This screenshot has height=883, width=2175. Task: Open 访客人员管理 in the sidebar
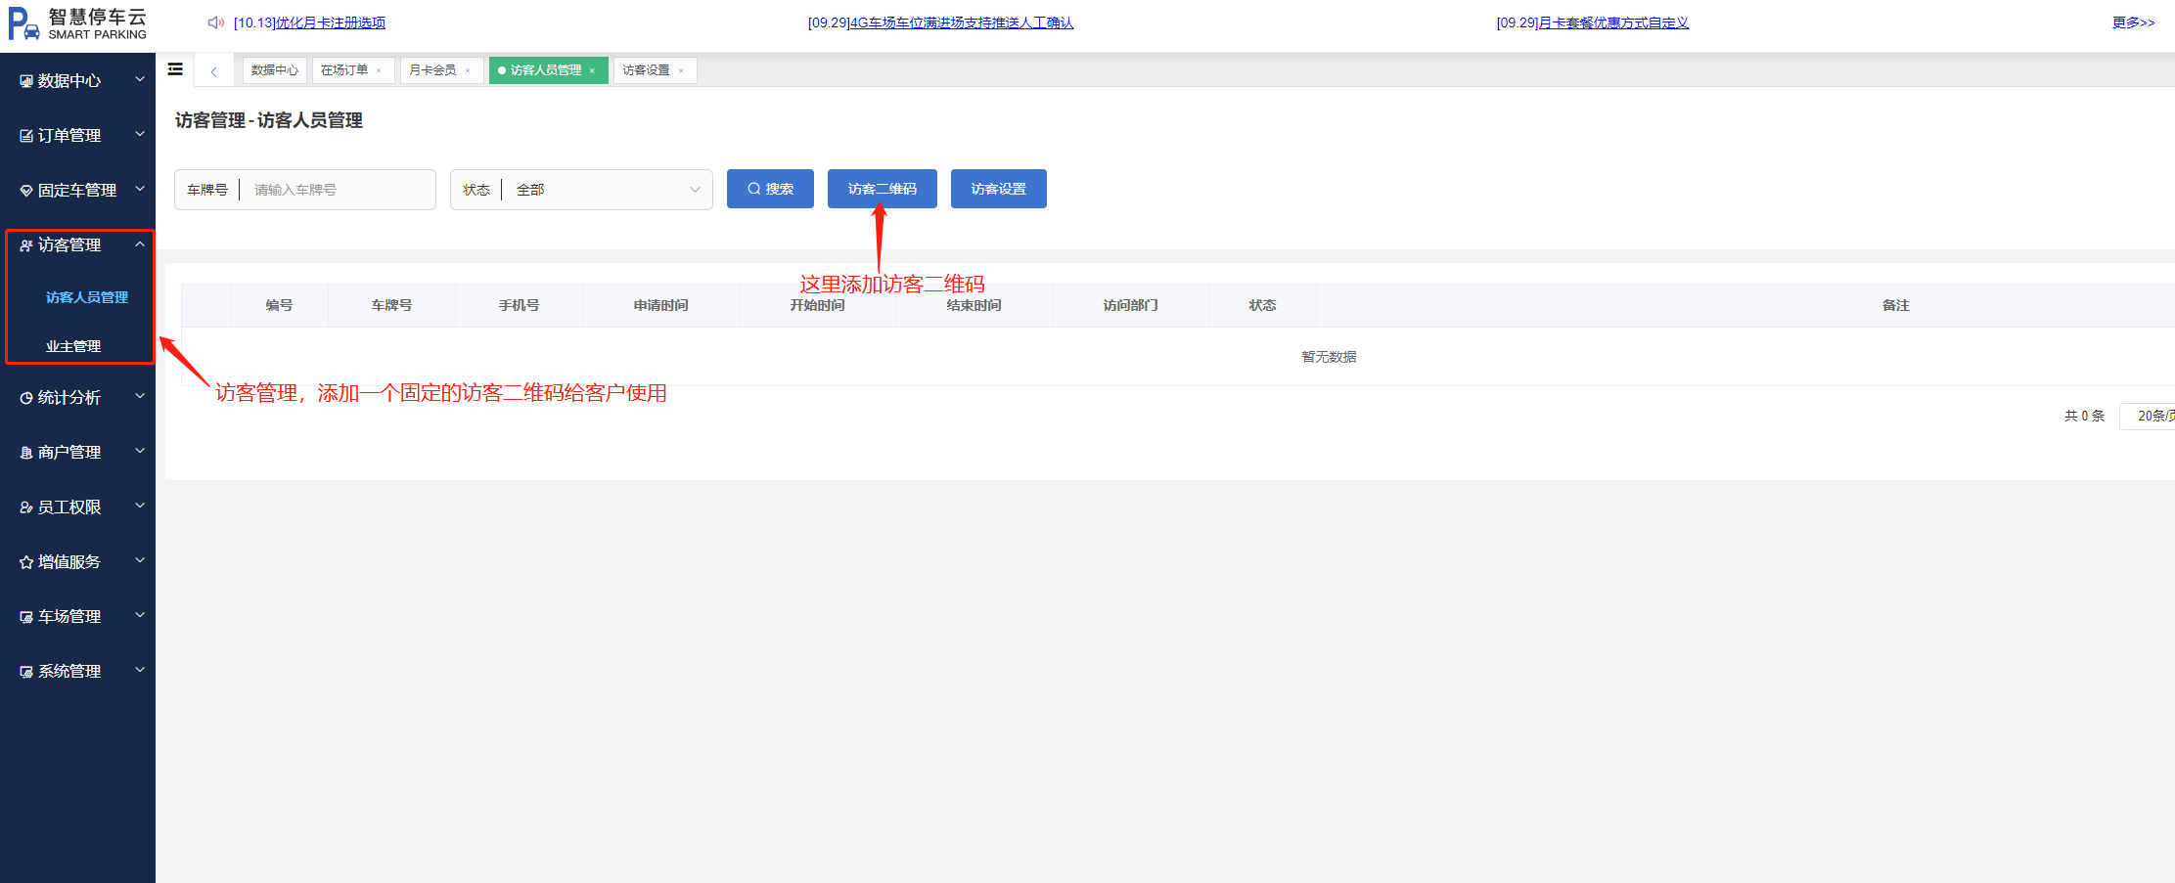[87, 297]
